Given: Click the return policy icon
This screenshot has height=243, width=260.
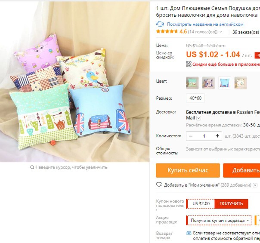Looking at the screenshot, I should pyautogui.click(x=189, y=233).
